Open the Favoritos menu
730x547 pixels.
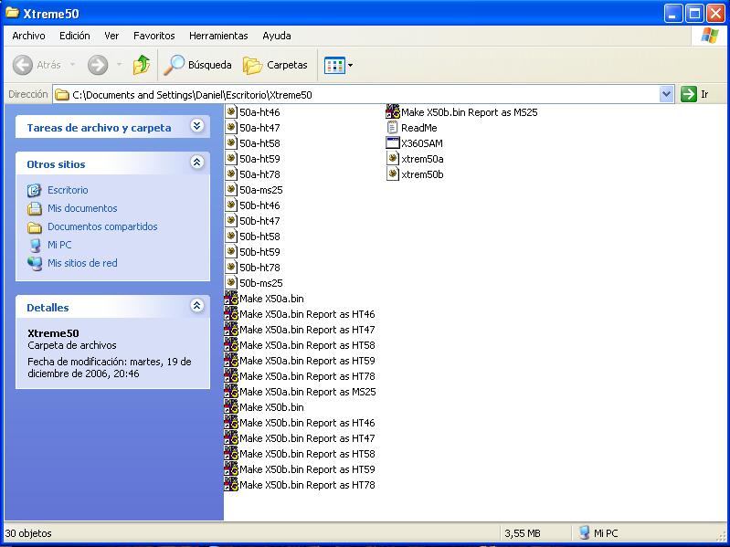point(153,36)
